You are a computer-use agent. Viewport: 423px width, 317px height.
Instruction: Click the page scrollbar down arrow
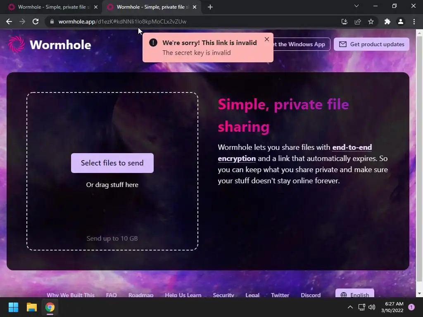(419, 293)
